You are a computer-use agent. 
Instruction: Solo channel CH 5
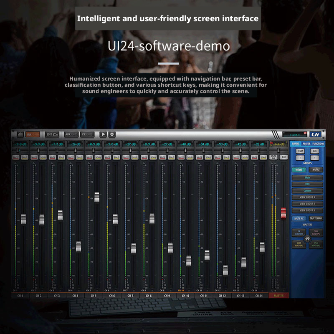98,157
